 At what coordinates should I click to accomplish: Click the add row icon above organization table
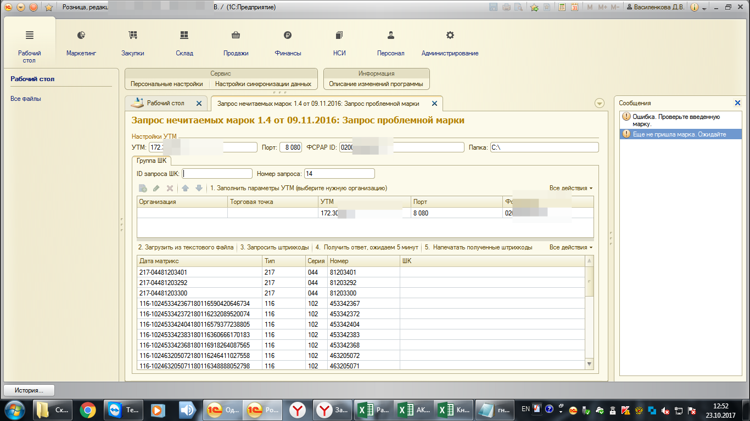143,188
